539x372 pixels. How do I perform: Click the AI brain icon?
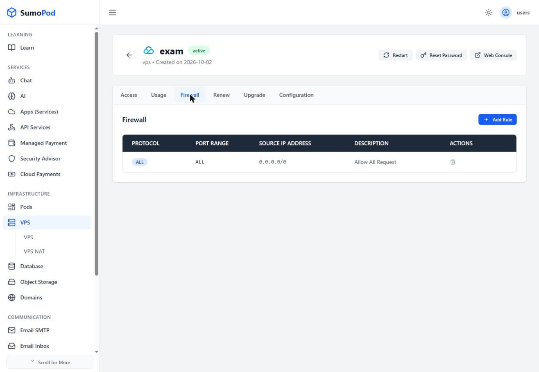[12, 96]
